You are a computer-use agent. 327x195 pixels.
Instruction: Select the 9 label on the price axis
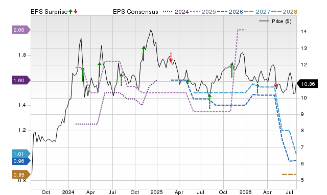click(x=302, y=114)
